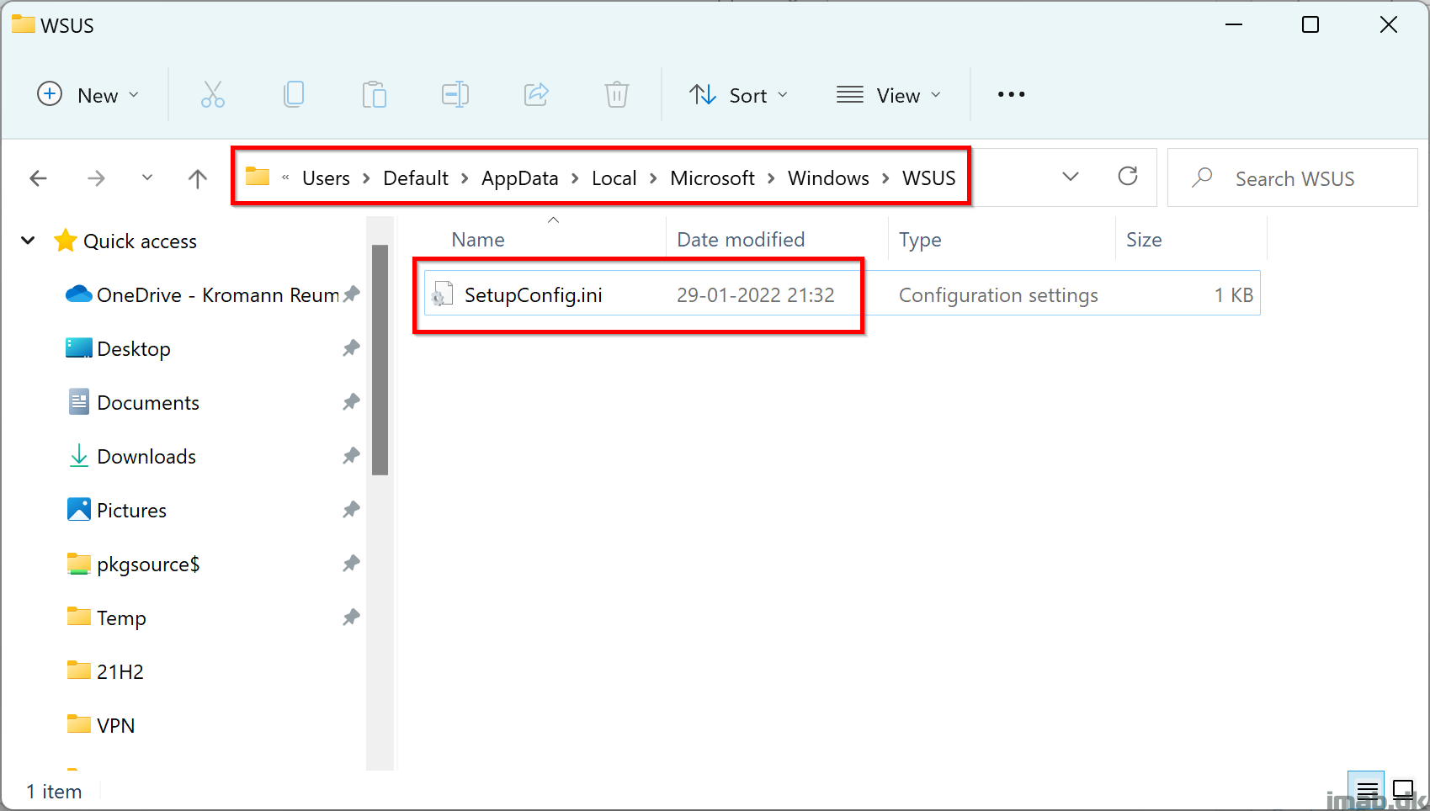Click the WSUS breadcrumb segment

click(928, 178)
